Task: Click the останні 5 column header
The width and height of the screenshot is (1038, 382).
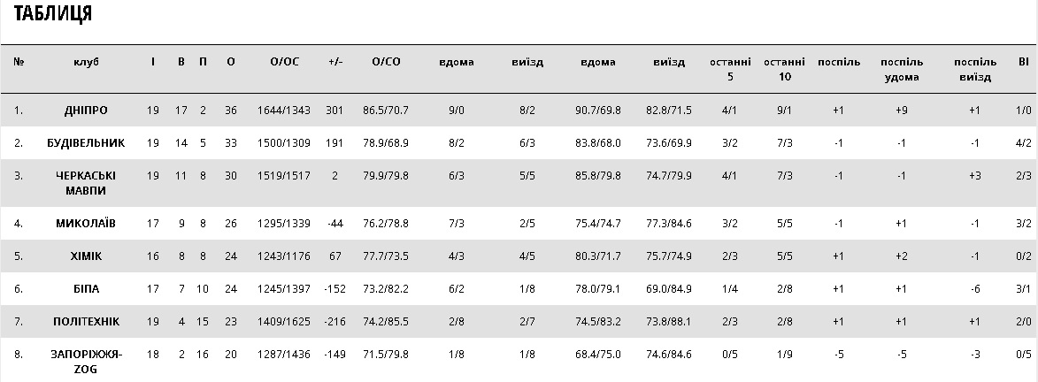Action: (730, 69)
